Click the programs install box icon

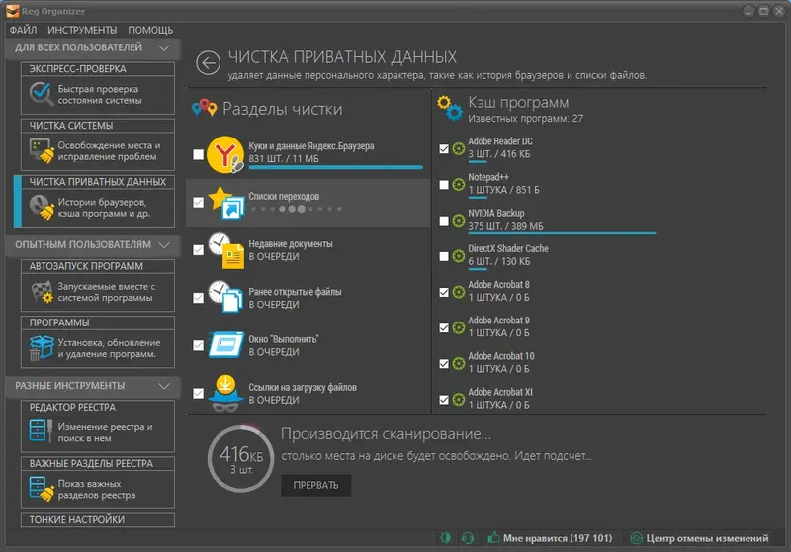42,348
